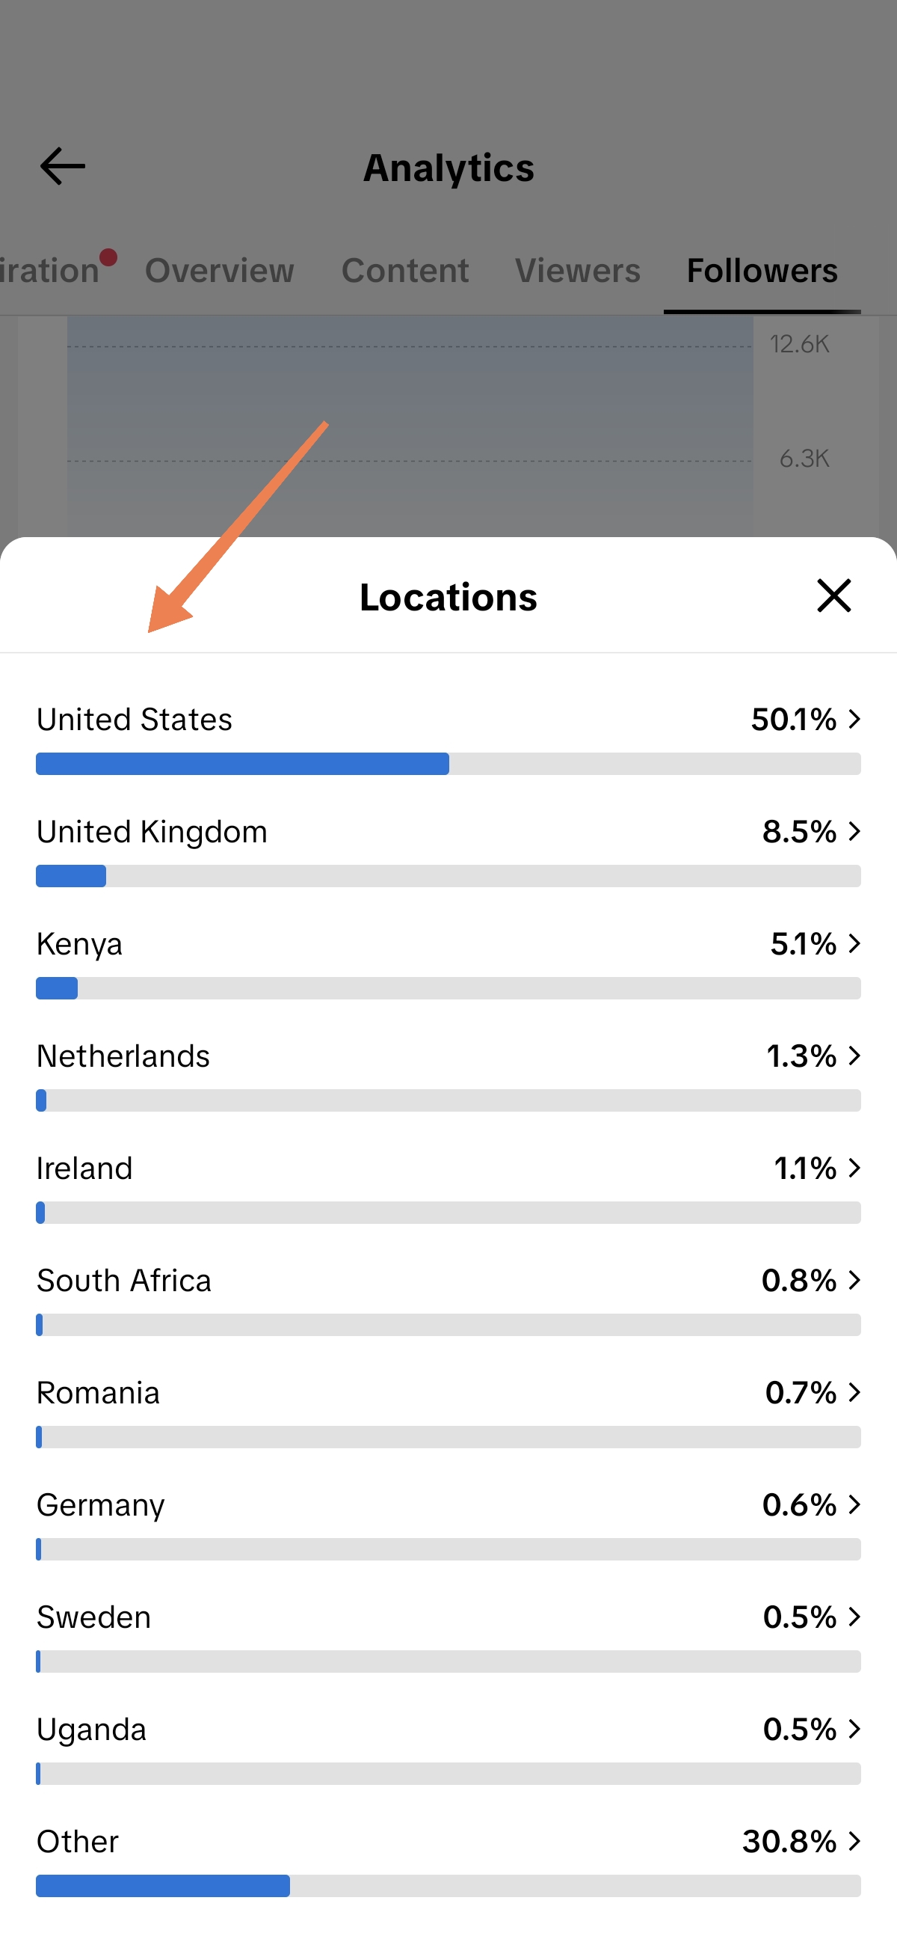Click the Other locations progress bar

[448, 1885]
